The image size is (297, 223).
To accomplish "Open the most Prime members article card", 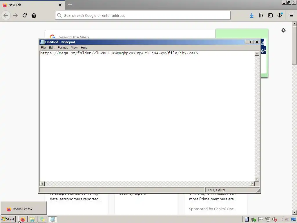I will click(x=216, y=204).
